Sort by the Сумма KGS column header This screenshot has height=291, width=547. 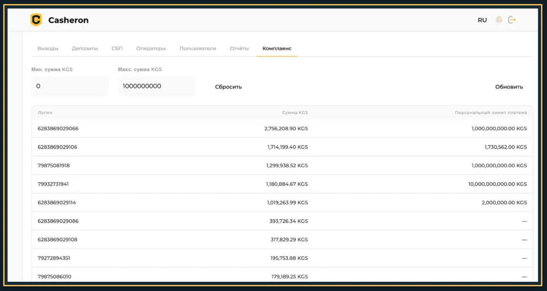(295, 112)
